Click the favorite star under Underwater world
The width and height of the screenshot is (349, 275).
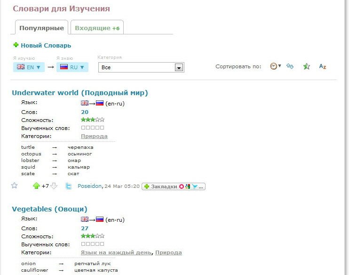pos(14,186)
